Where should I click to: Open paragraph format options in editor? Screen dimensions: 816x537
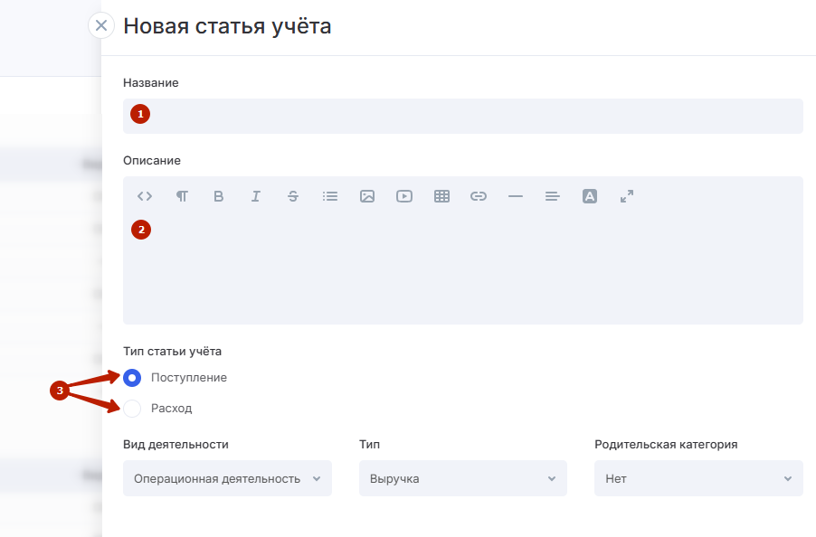(182, 196)
